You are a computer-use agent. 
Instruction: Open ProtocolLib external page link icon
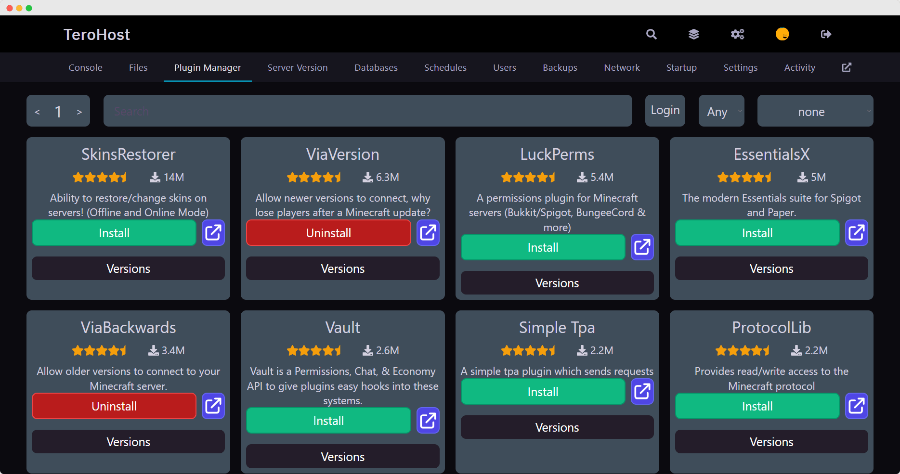856,406
